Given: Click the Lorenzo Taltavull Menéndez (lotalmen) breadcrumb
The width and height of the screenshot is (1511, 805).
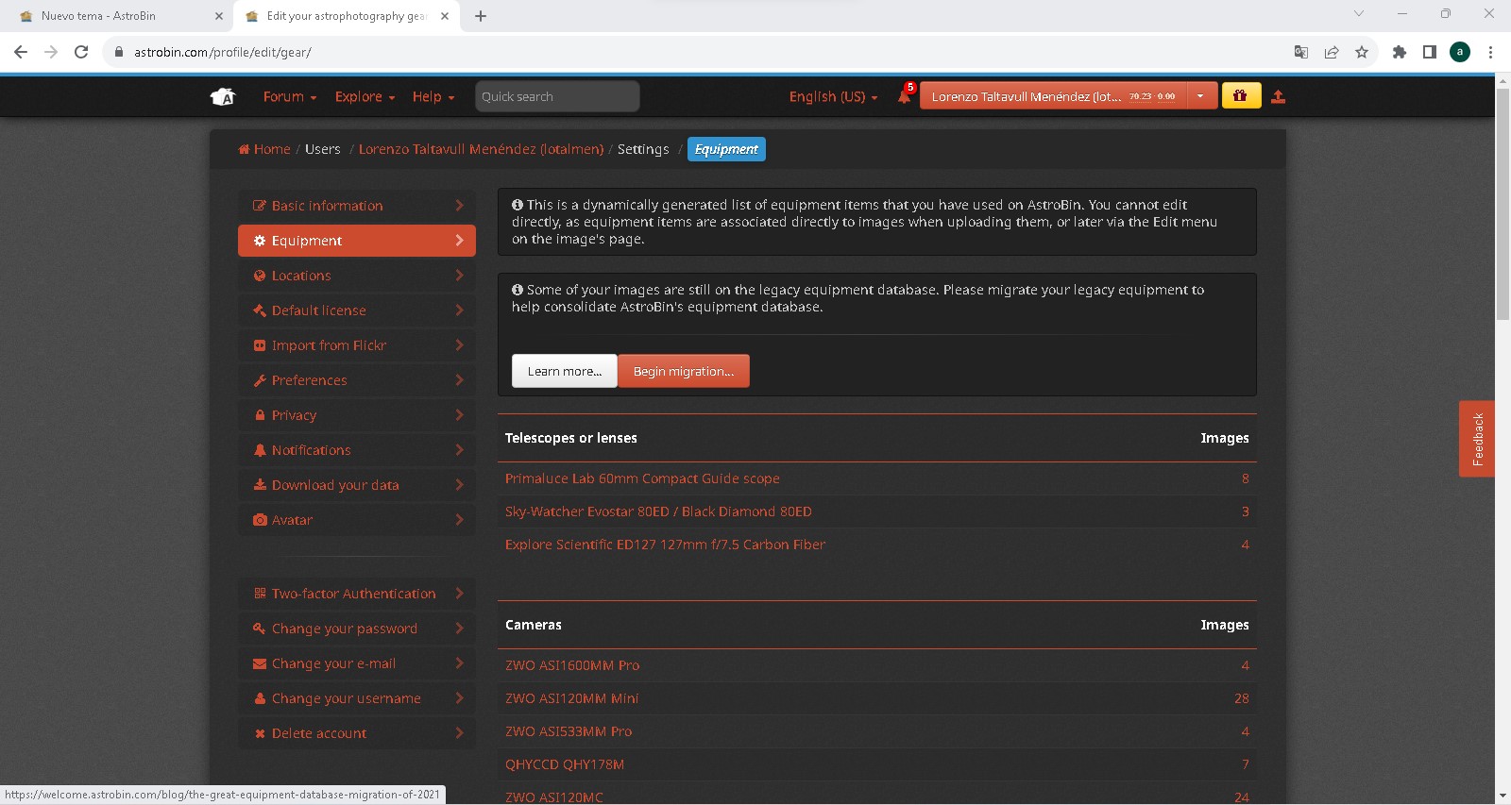Looking at the screenshot, I should 481,149.
